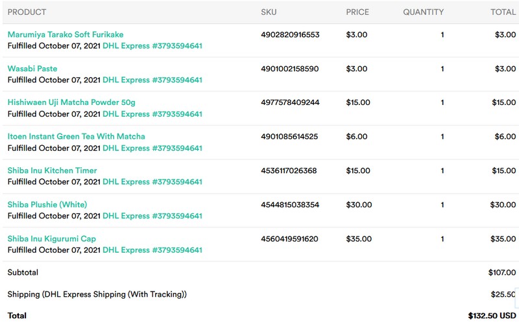
Task: Click DHL tracking link under Itoen Green Tea
Action: tap(152, 148)
